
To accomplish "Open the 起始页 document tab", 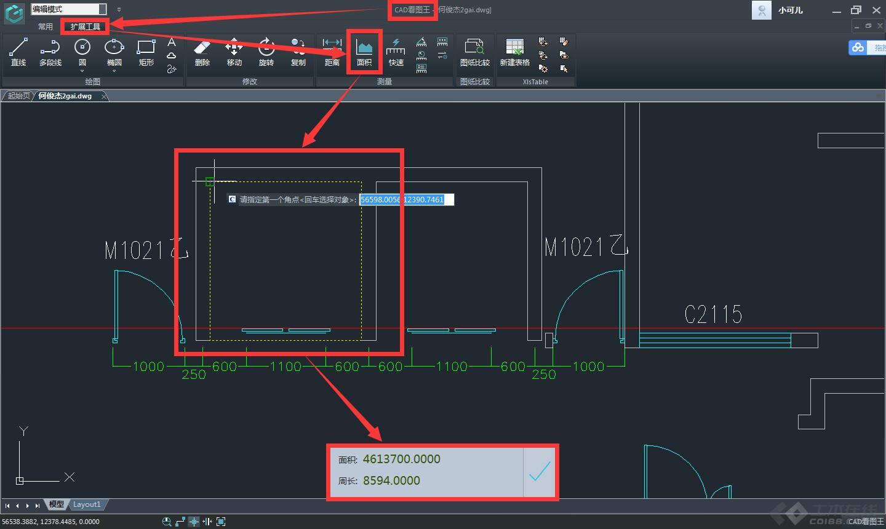I will click(x=18, y=96).
